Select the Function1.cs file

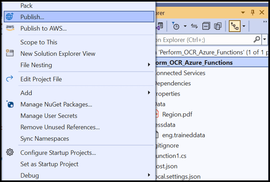tap(171, 156)
